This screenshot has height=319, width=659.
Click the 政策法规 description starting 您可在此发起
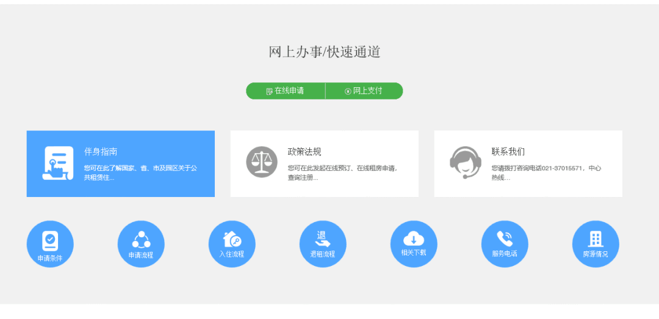pyautogui.click(x=342, y=173)
